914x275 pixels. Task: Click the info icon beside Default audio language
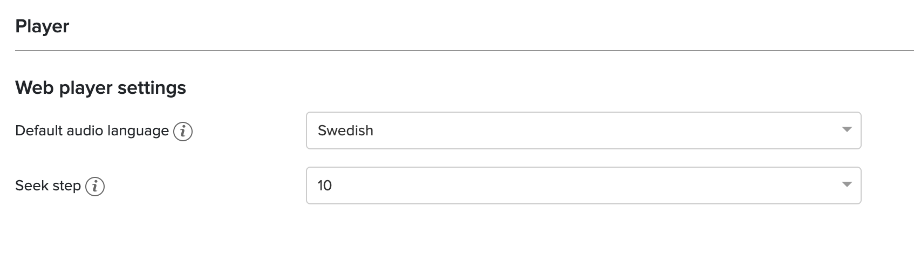183,131
